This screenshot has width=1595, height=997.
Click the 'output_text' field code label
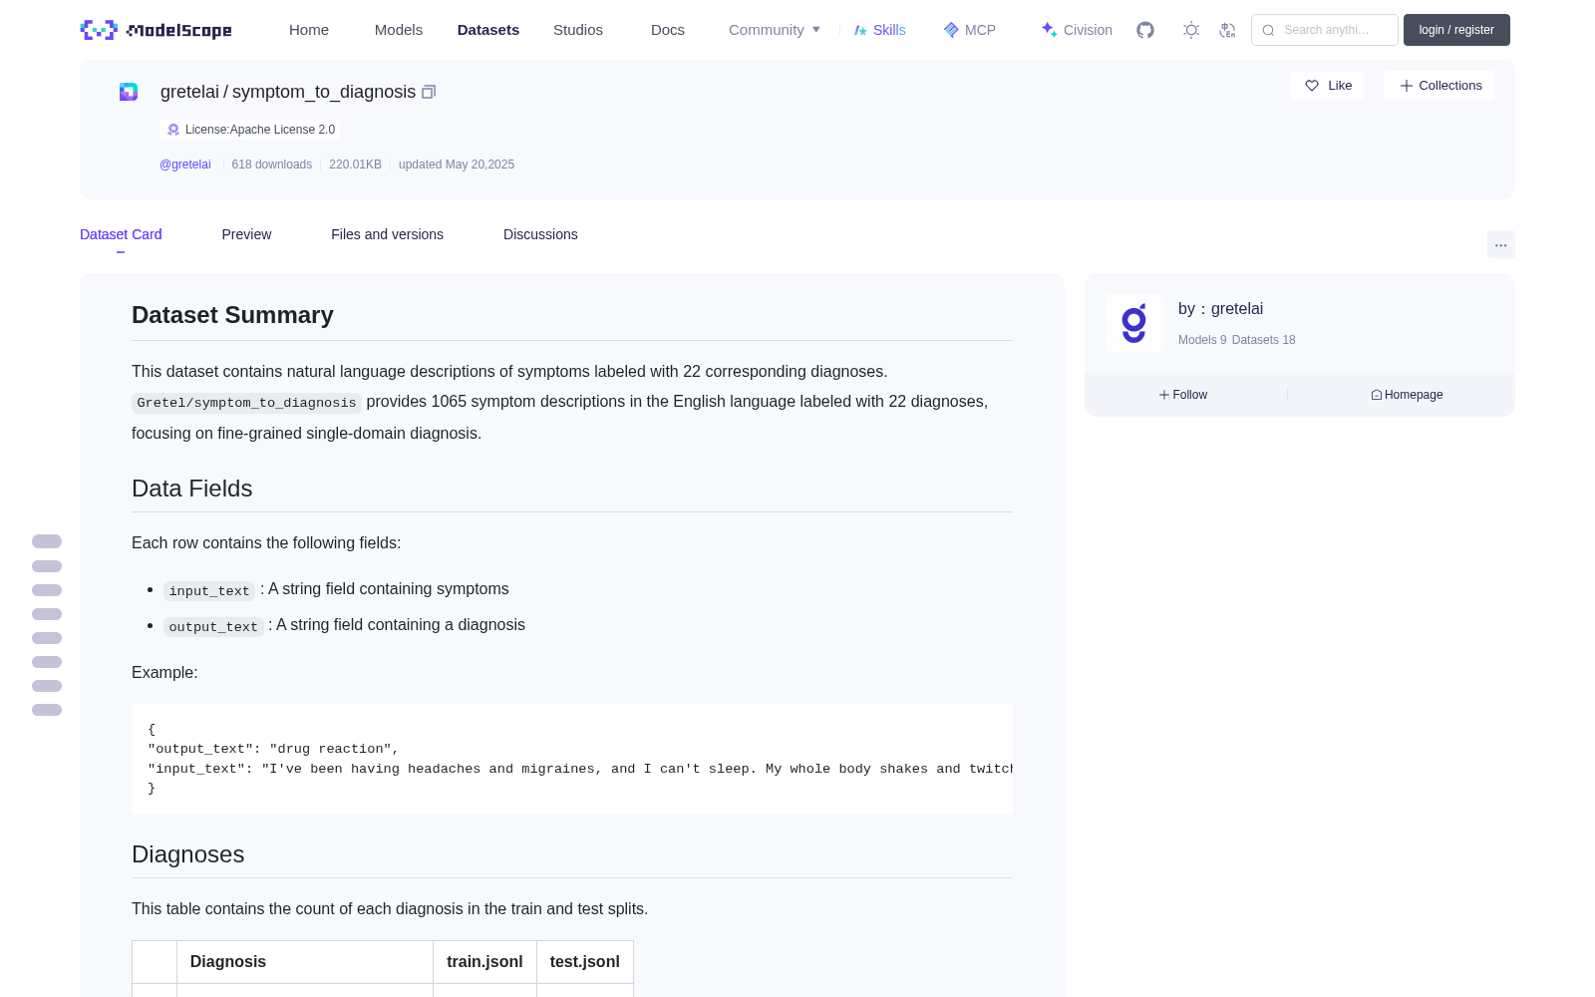[213, 626]
